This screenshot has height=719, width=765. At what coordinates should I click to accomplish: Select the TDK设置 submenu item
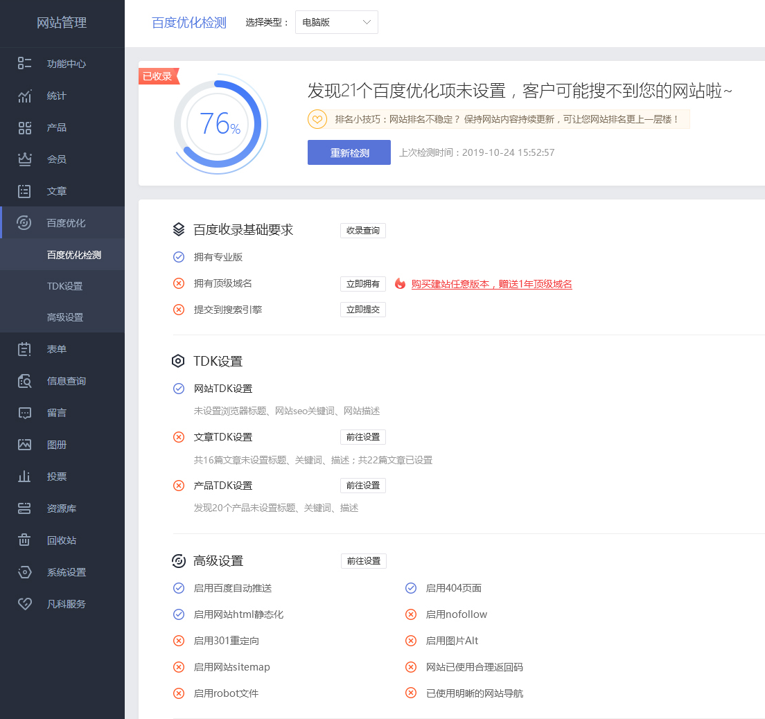62,286
